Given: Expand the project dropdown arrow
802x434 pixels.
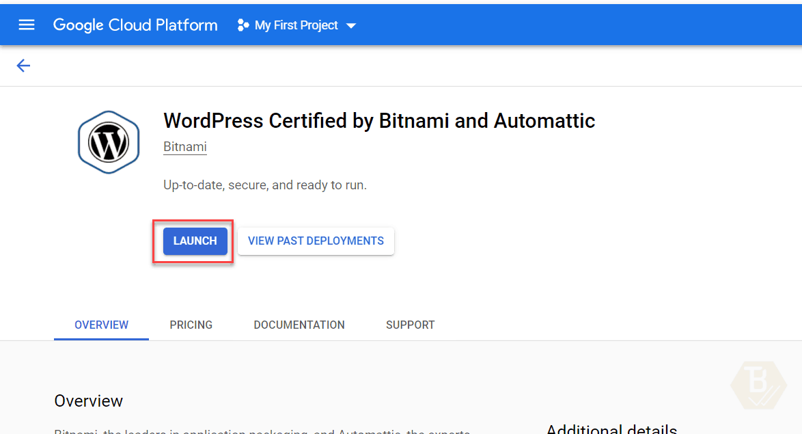Looking at the screenshot, I should [350, 25].
